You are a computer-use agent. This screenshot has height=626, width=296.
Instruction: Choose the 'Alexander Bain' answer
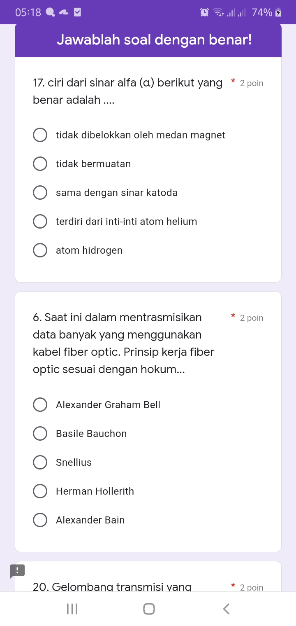[40, 520]
